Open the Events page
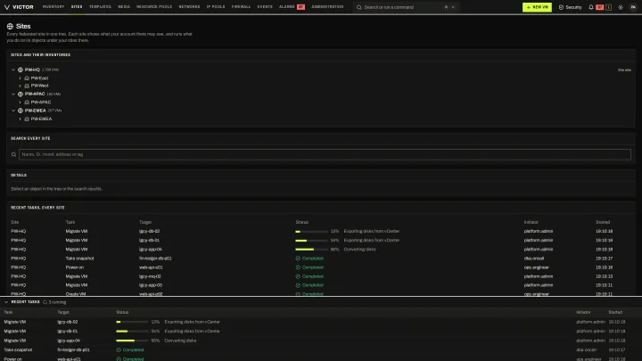 pyautogui.click(x=265, y=7)
